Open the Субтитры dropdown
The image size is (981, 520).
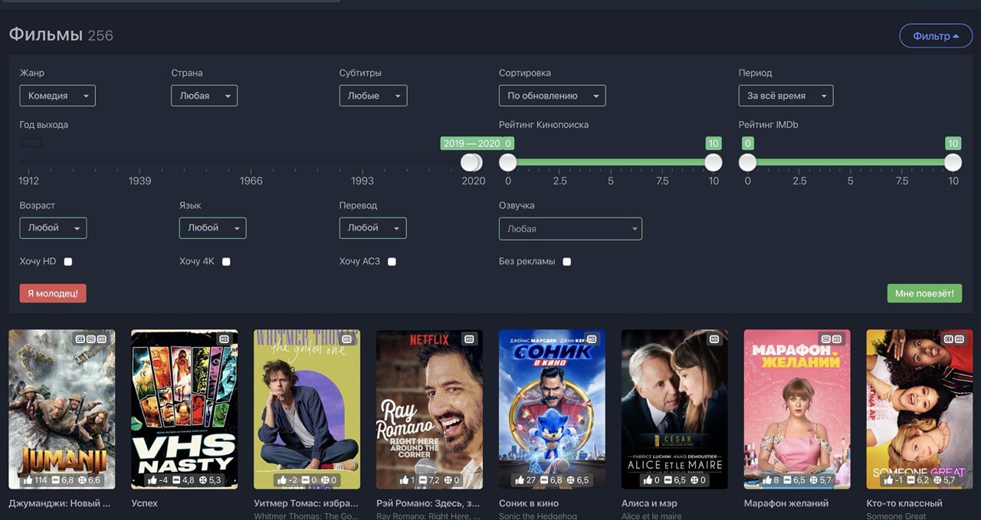[x=373, y=96]
